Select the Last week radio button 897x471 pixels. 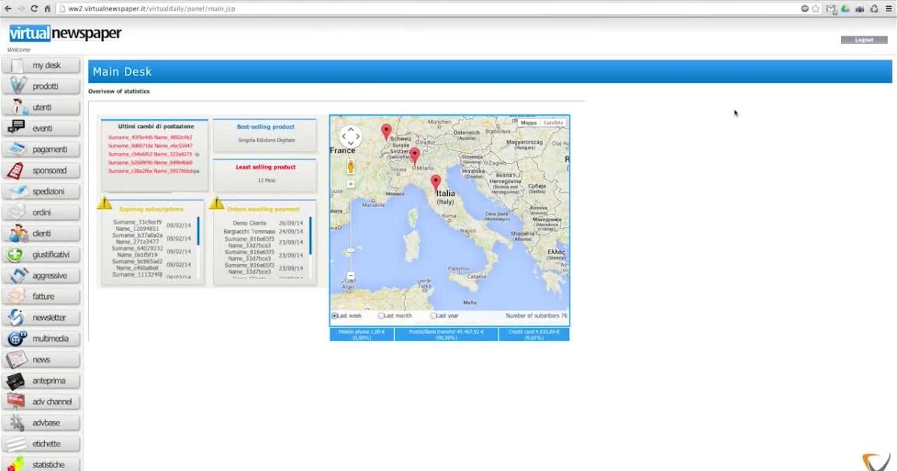[334, 315]
